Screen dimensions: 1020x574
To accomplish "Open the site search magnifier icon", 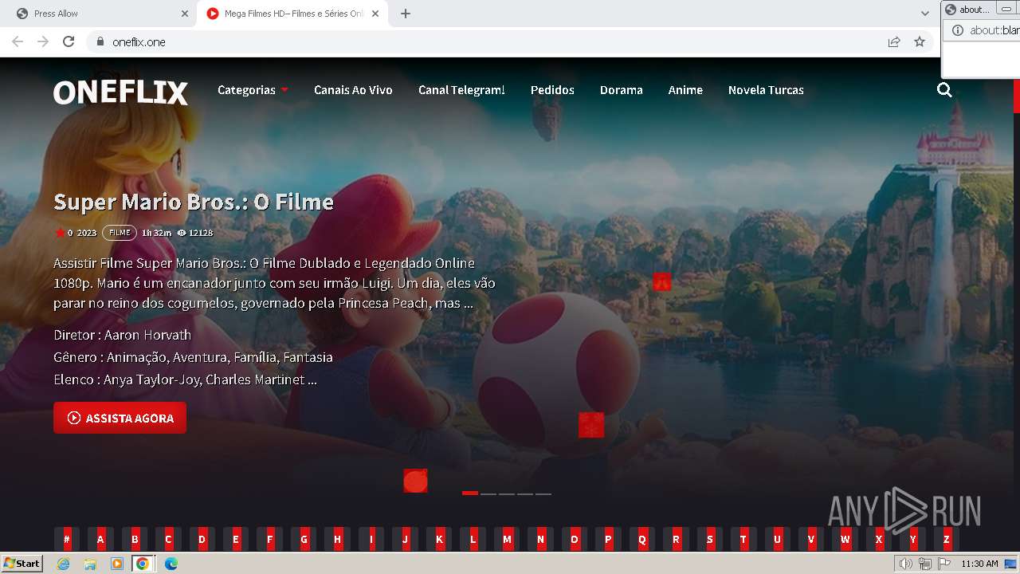I will point(944,90).
